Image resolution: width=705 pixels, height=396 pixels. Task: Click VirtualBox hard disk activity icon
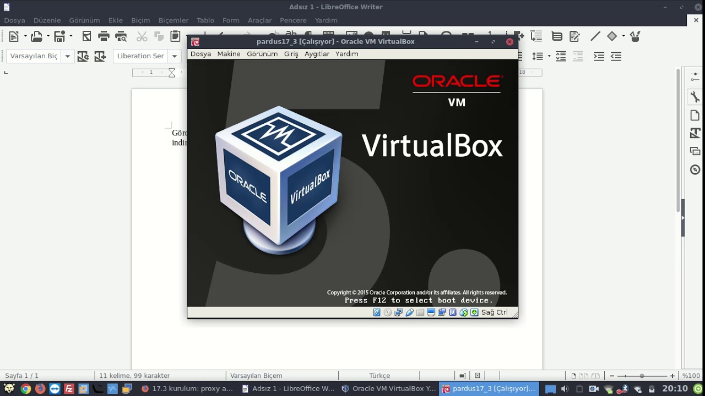377,312
